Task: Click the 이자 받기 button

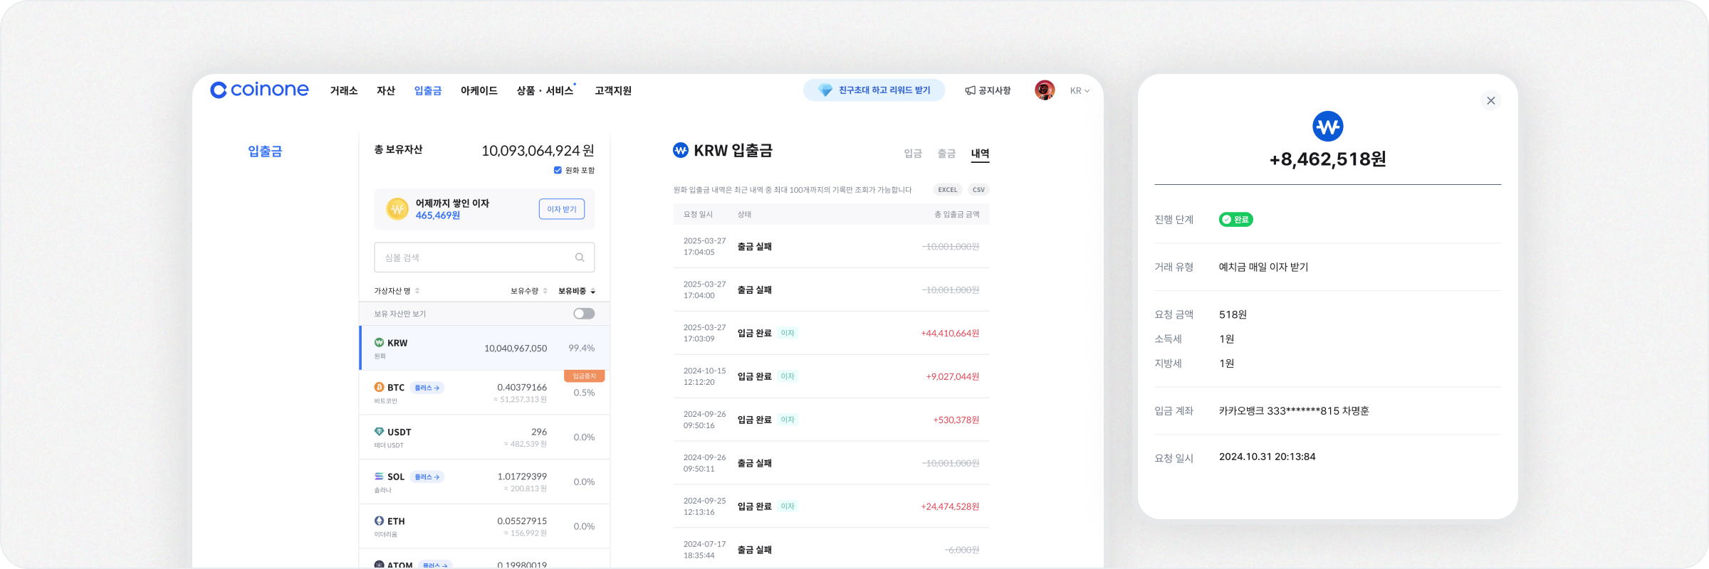Action: [562, 209]
